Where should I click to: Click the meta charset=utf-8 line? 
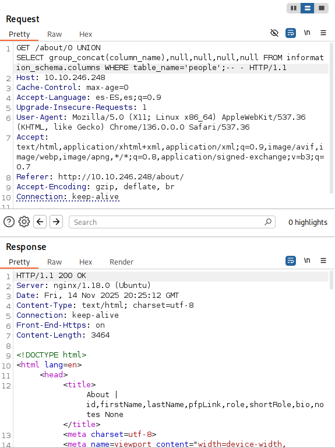(110, 435)
